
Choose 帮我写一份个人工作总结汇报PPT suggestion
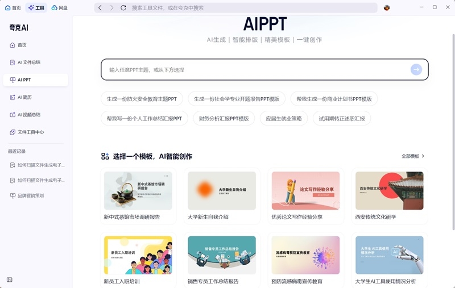(x=144, y=119)
